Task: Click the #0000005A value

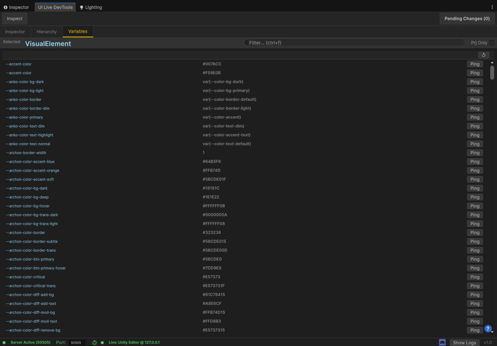Action: pyautogui.click(x=215, y=215)
